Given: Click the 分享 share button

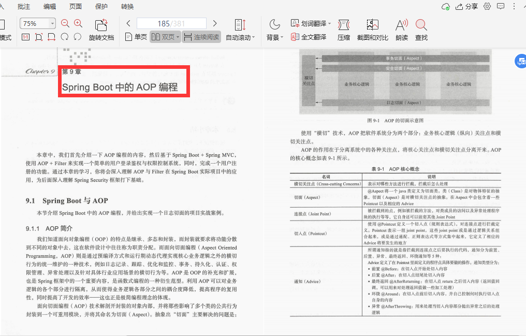Looking at the screenshot, I should 466,6.
